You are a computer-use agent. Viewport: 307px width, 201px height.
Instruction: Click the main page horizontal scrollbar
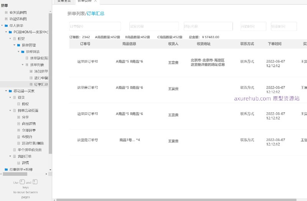176,200
